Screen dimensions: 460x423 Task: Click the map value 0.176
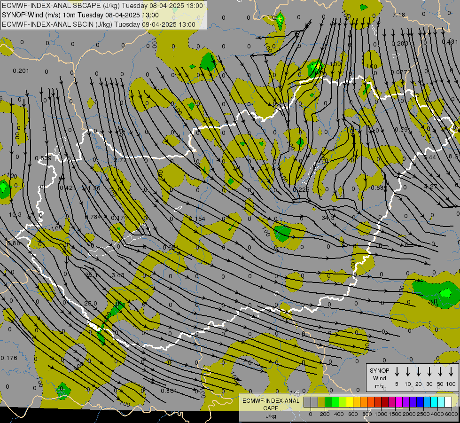click(x=9, y=358)
